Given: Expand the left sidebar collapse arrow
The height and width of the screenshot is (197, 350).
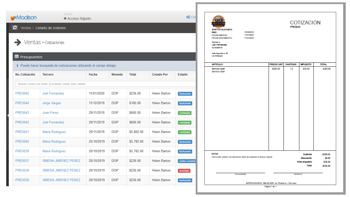Looking at the screenshot, I should (8, 115).
